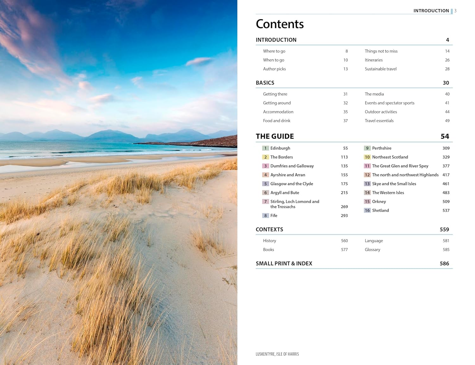Click SMALL PRINT & INDEX heading
Image resolution: width=475 pixels, height=365 pixels.
pyautogui.click(x=284, y=264)
